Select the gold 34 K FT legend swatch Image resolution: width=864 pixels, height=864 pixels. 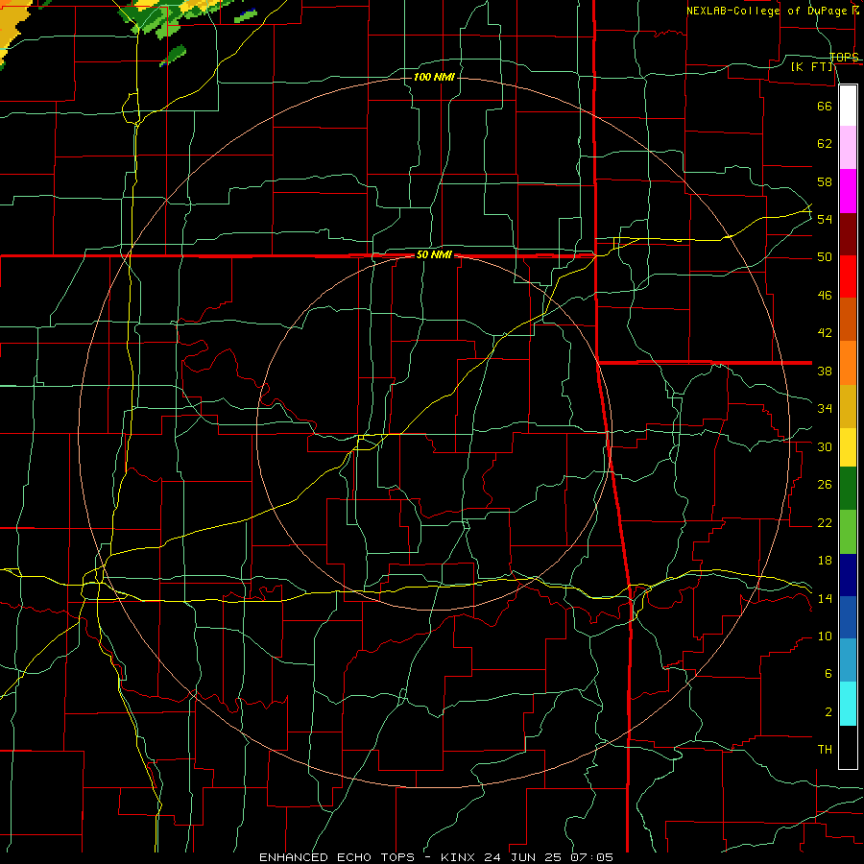[848, 407]
